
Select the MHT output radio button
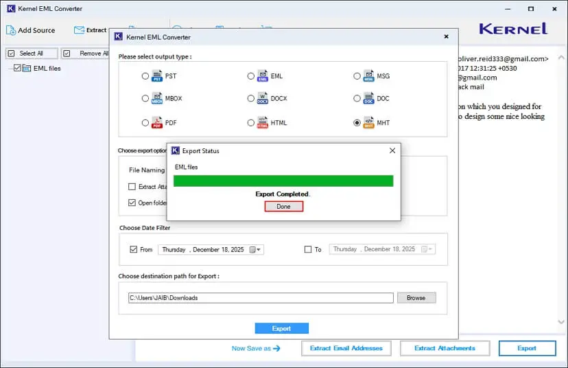pos(357,123)
